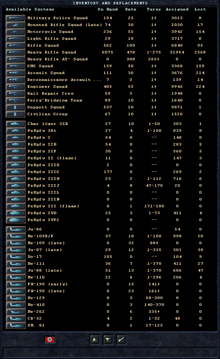Viewport: 220px width, 359px height.
Task: Click the Me-410 row name
Action: 36,305
